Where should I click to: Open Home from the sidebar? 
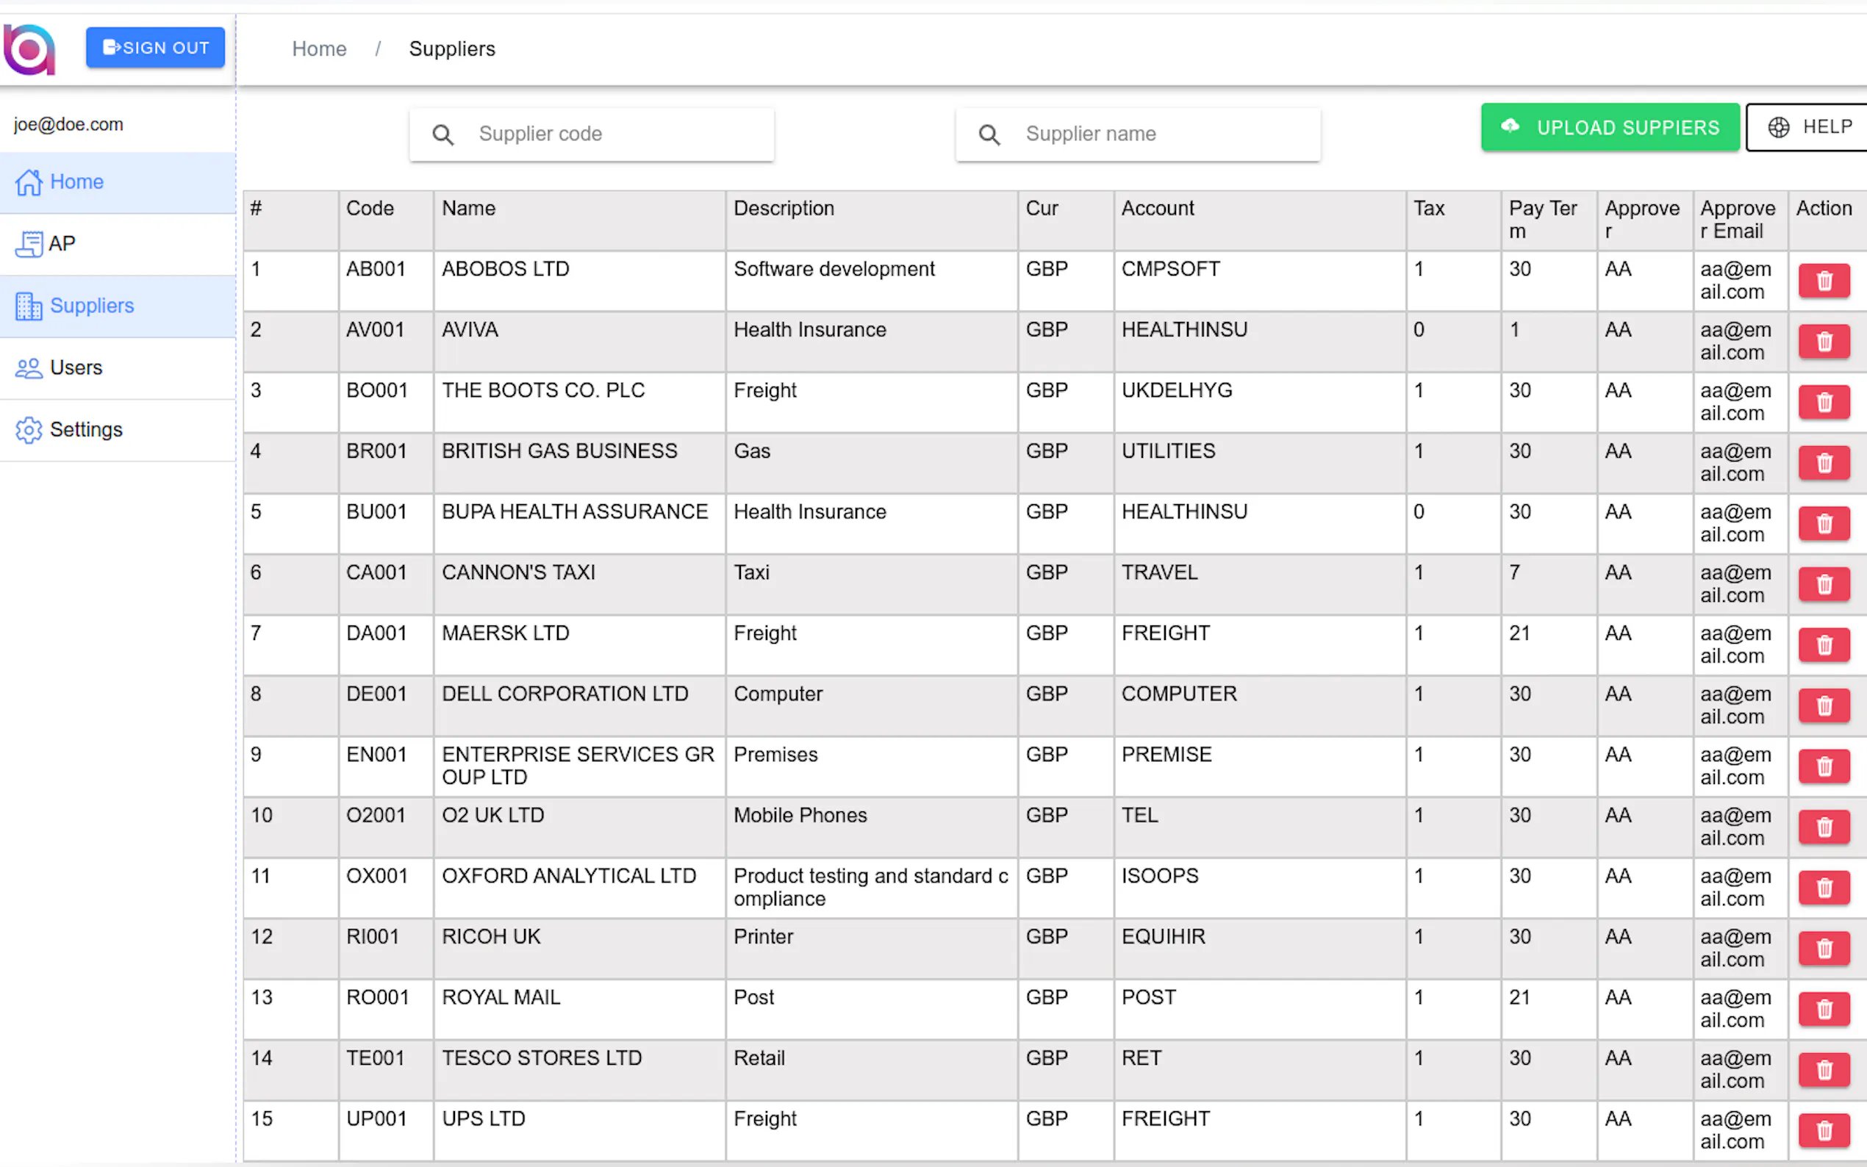coord(118,182)
